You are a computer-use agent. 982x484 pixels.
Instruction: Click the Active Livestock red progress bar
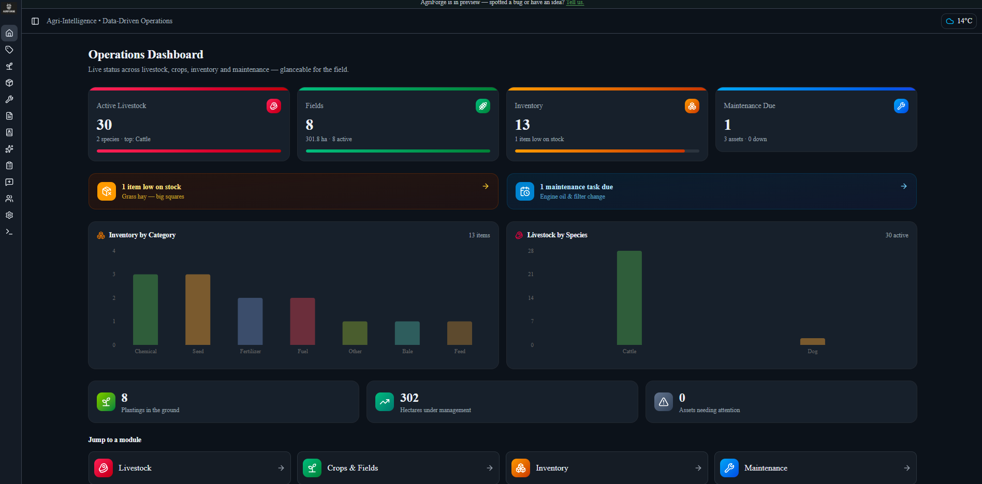pyautogui.click(x=189, y=151)
